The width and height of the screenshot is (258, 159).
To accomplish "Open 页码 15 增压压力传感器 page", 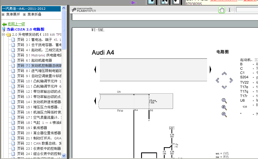I will click(x=39, y=107).
